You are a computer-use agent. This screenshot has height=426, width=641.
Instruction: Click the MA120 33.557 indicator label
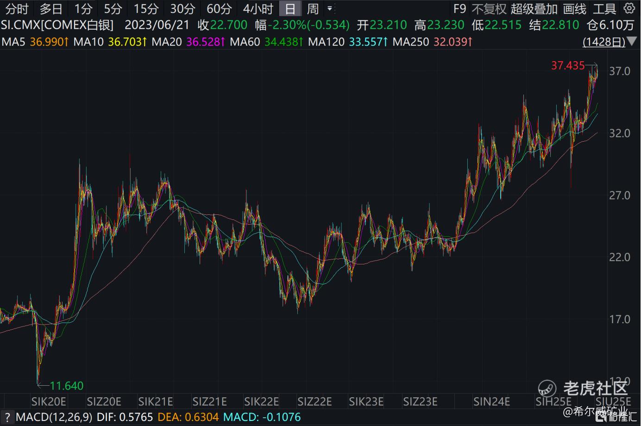pos(348,42)
